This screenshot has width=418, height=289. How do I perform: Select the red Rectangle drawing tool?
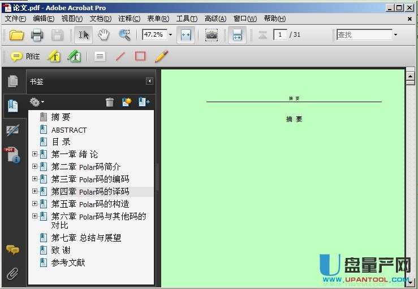[x=140, y=56]
